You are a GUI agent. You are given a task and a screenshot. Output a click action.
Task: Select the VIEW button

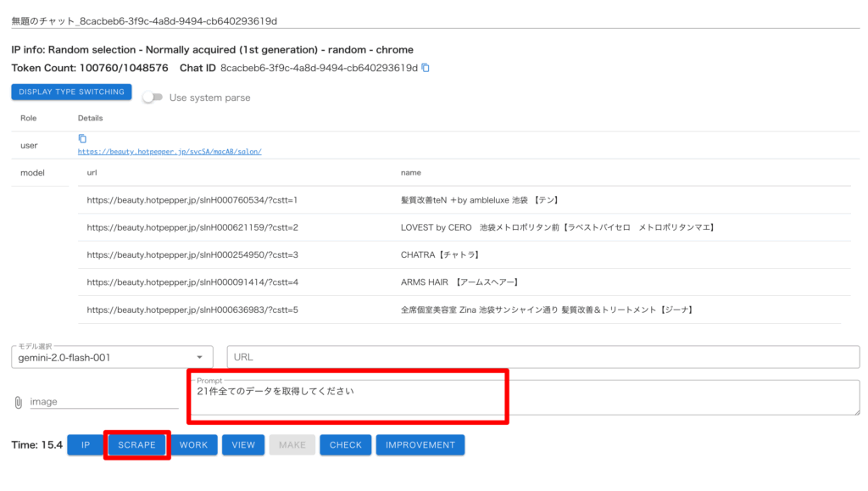coord(243,445)
